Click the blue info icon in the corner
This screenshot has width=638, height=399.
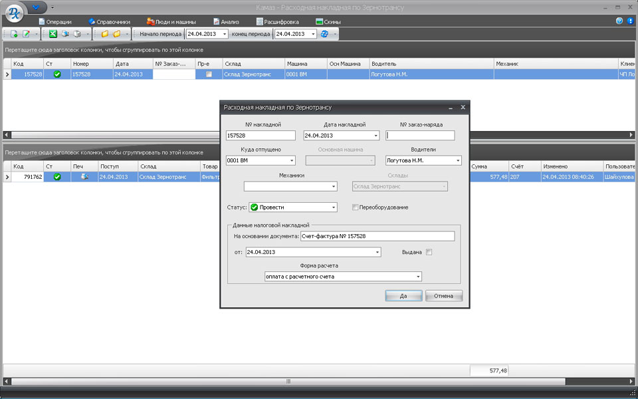coord(631,21)
